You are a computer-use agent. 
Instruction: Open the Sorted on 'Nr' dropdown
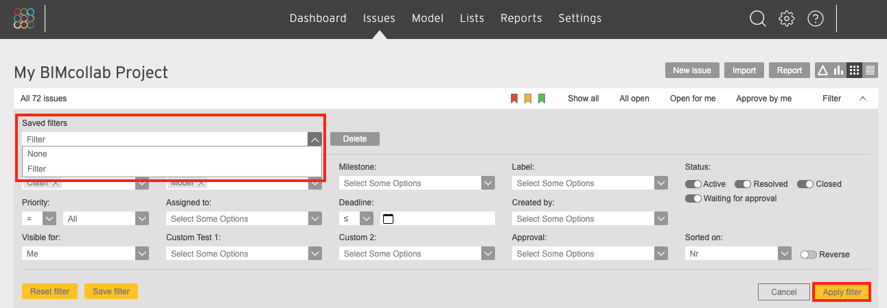(x=739, y=253)
